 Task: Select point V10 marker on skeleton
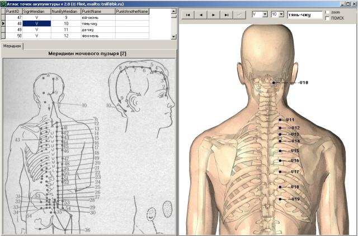(x=274, y=83)
